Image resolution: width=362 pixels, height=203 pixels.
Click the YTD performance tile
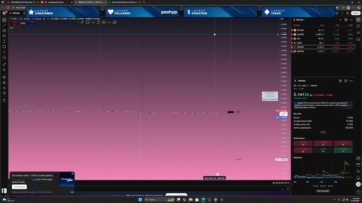pos(323,150)
